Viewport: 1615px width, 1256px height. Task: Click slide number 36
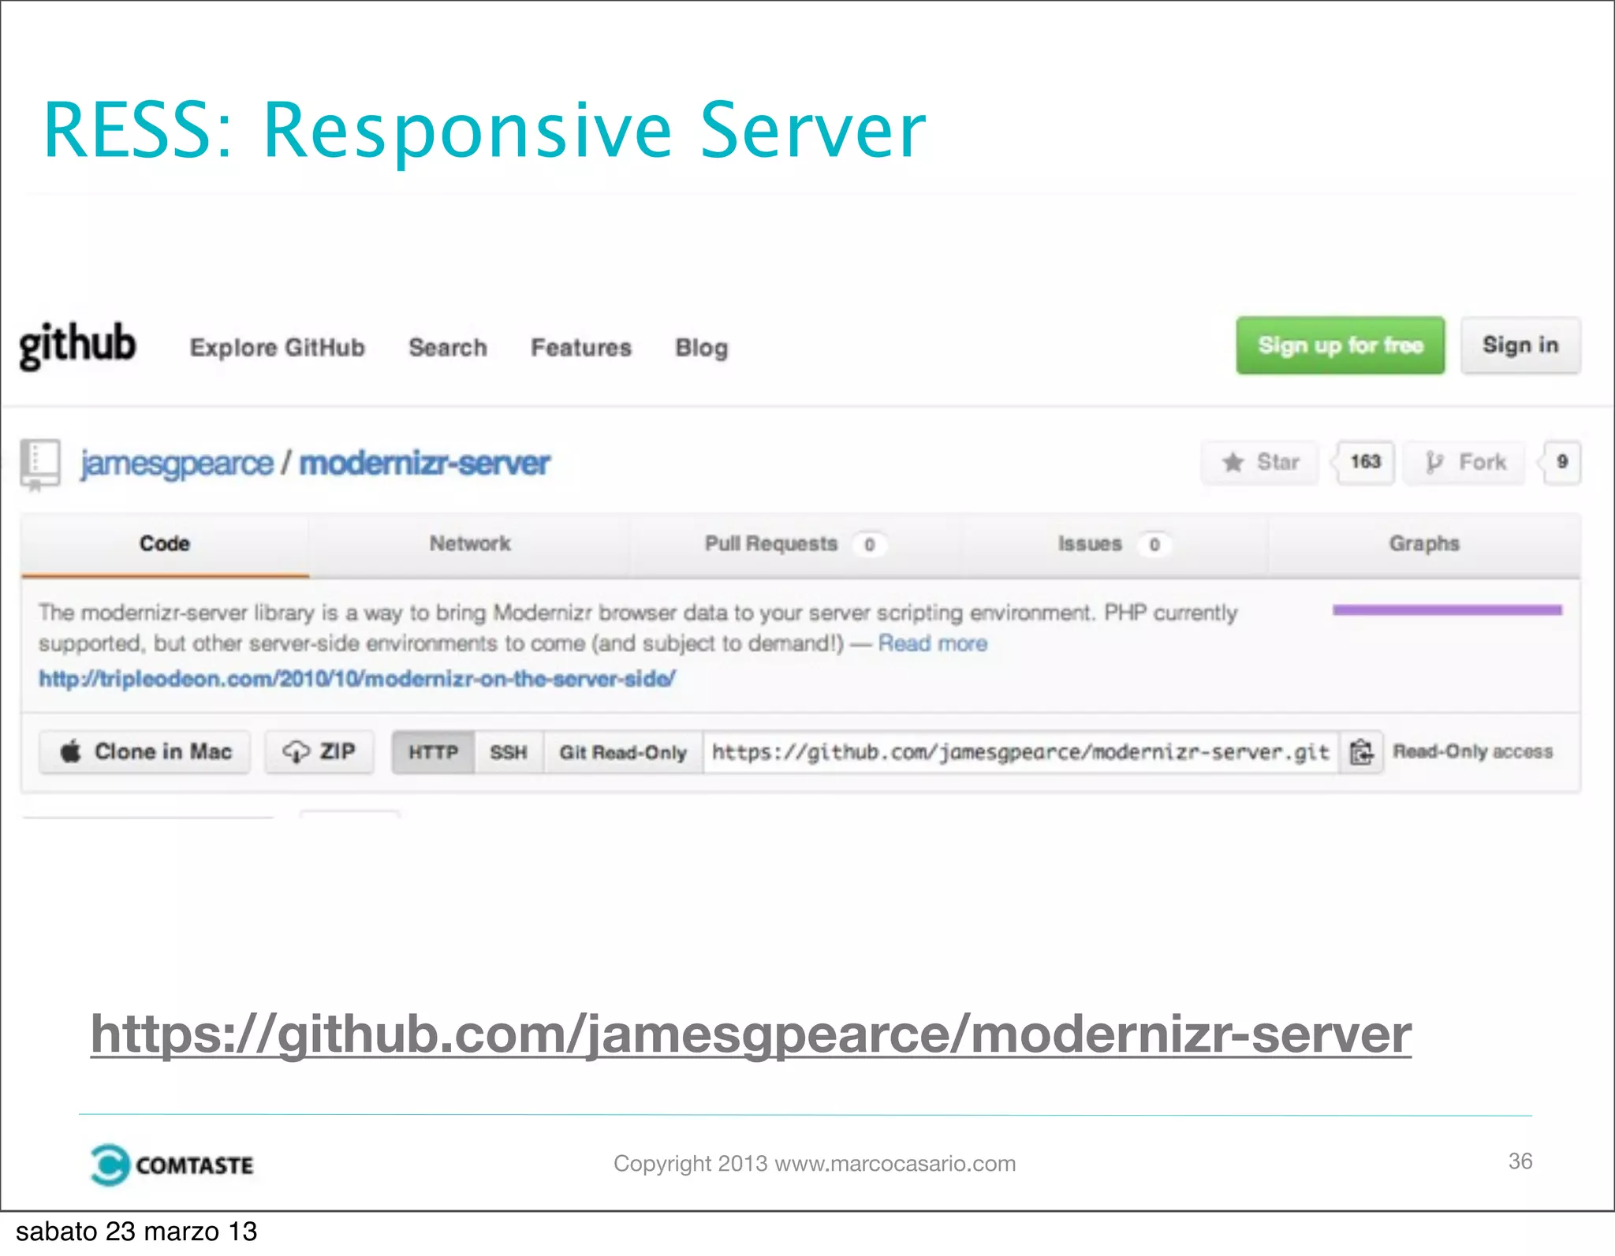click(x=1520, y=1161)
